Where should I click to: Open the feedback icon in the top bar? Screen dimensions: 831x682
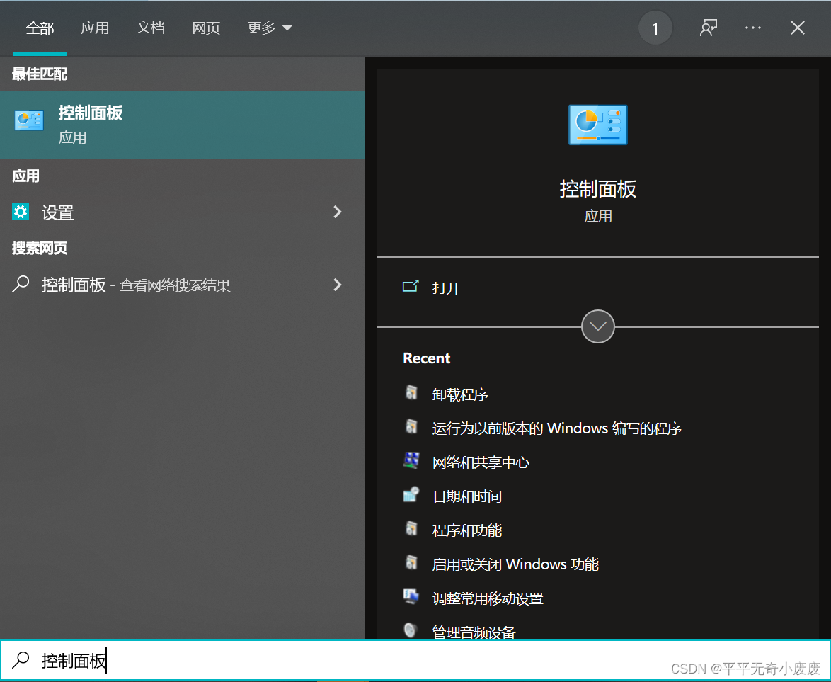[x=708, y=28]
